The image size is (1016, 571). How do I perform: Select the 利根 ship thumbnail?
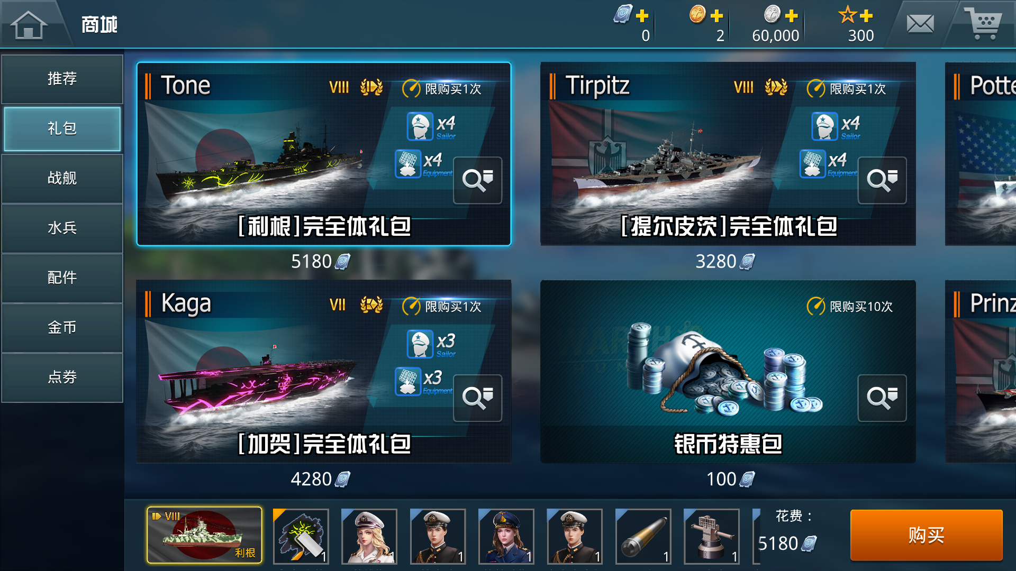point(204,535)
